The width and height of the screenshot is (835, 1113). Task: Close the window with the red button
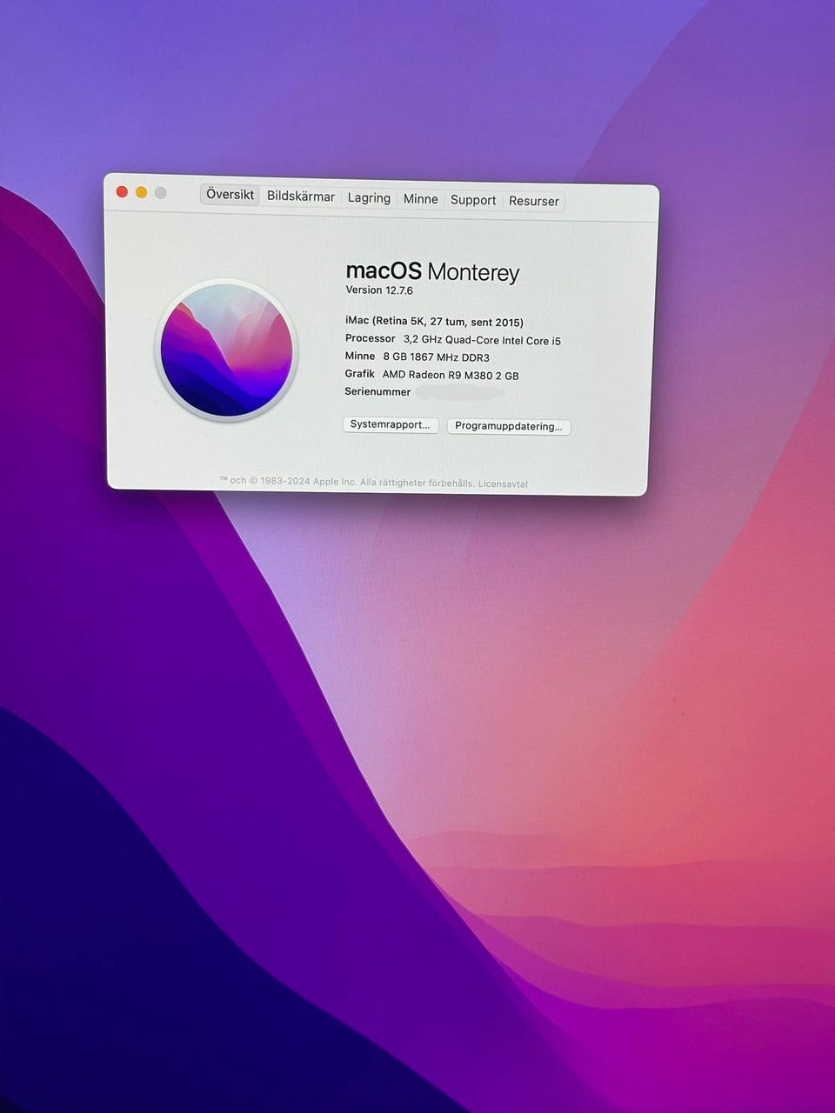coord(123,192)
